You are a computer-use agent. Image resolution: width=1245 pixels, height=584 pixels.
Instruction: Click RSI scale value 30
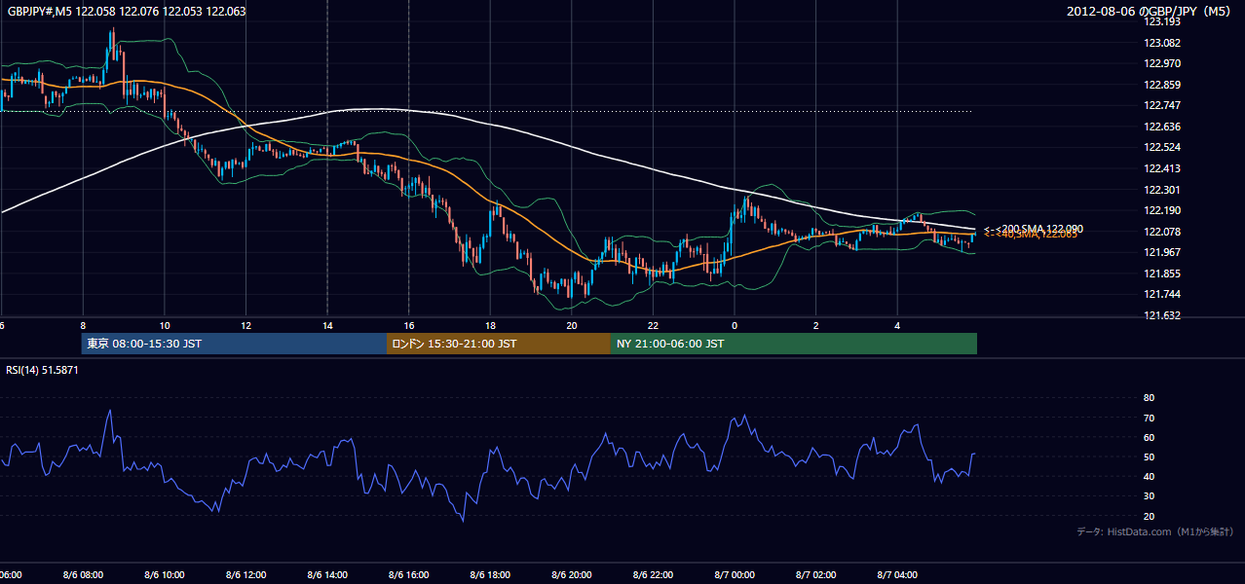click(1149, 496)
